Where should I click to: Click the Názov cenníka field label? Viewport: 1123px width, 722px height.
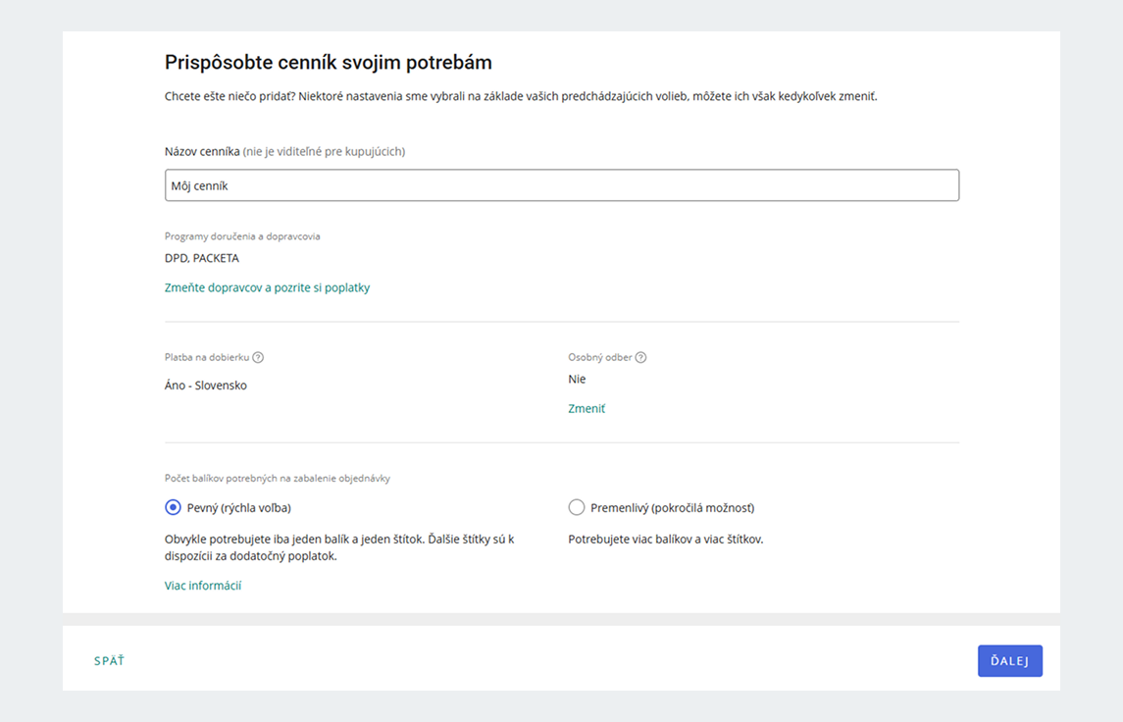285,152
